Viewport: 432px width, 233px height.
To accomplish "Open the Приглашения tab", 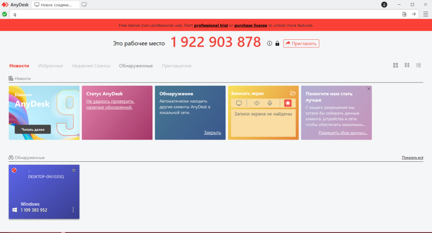I will click(177, 66).
